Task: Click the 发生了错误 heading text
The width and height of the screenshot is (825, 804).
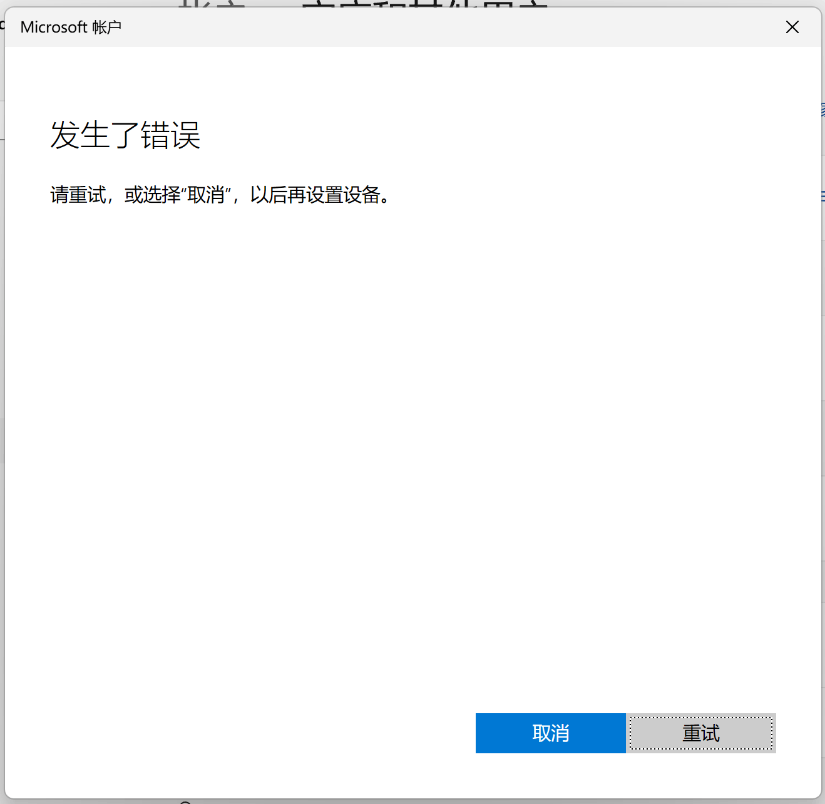Action: click(x=125, y=135)
